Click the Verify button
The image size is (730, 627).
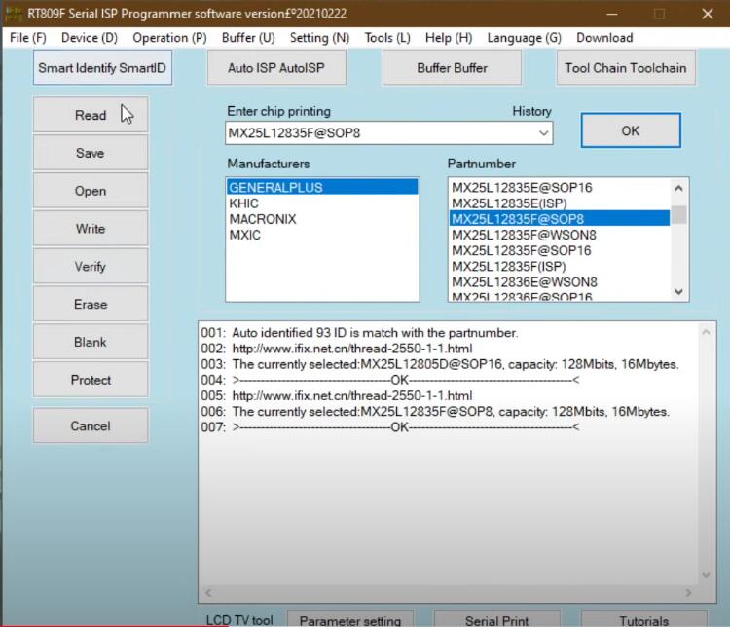(x=91, y=266)
